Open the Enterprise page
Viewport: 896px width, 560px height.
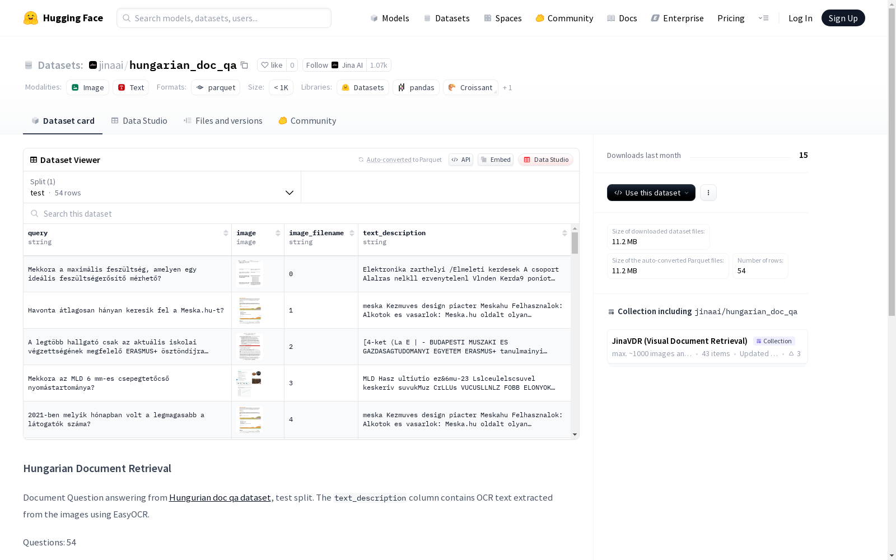[x=677, y=18]
